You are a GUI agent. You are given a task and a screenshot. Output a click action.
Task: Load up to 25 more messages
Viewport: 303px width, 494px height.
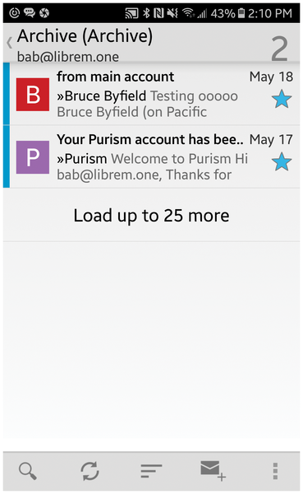151,216
